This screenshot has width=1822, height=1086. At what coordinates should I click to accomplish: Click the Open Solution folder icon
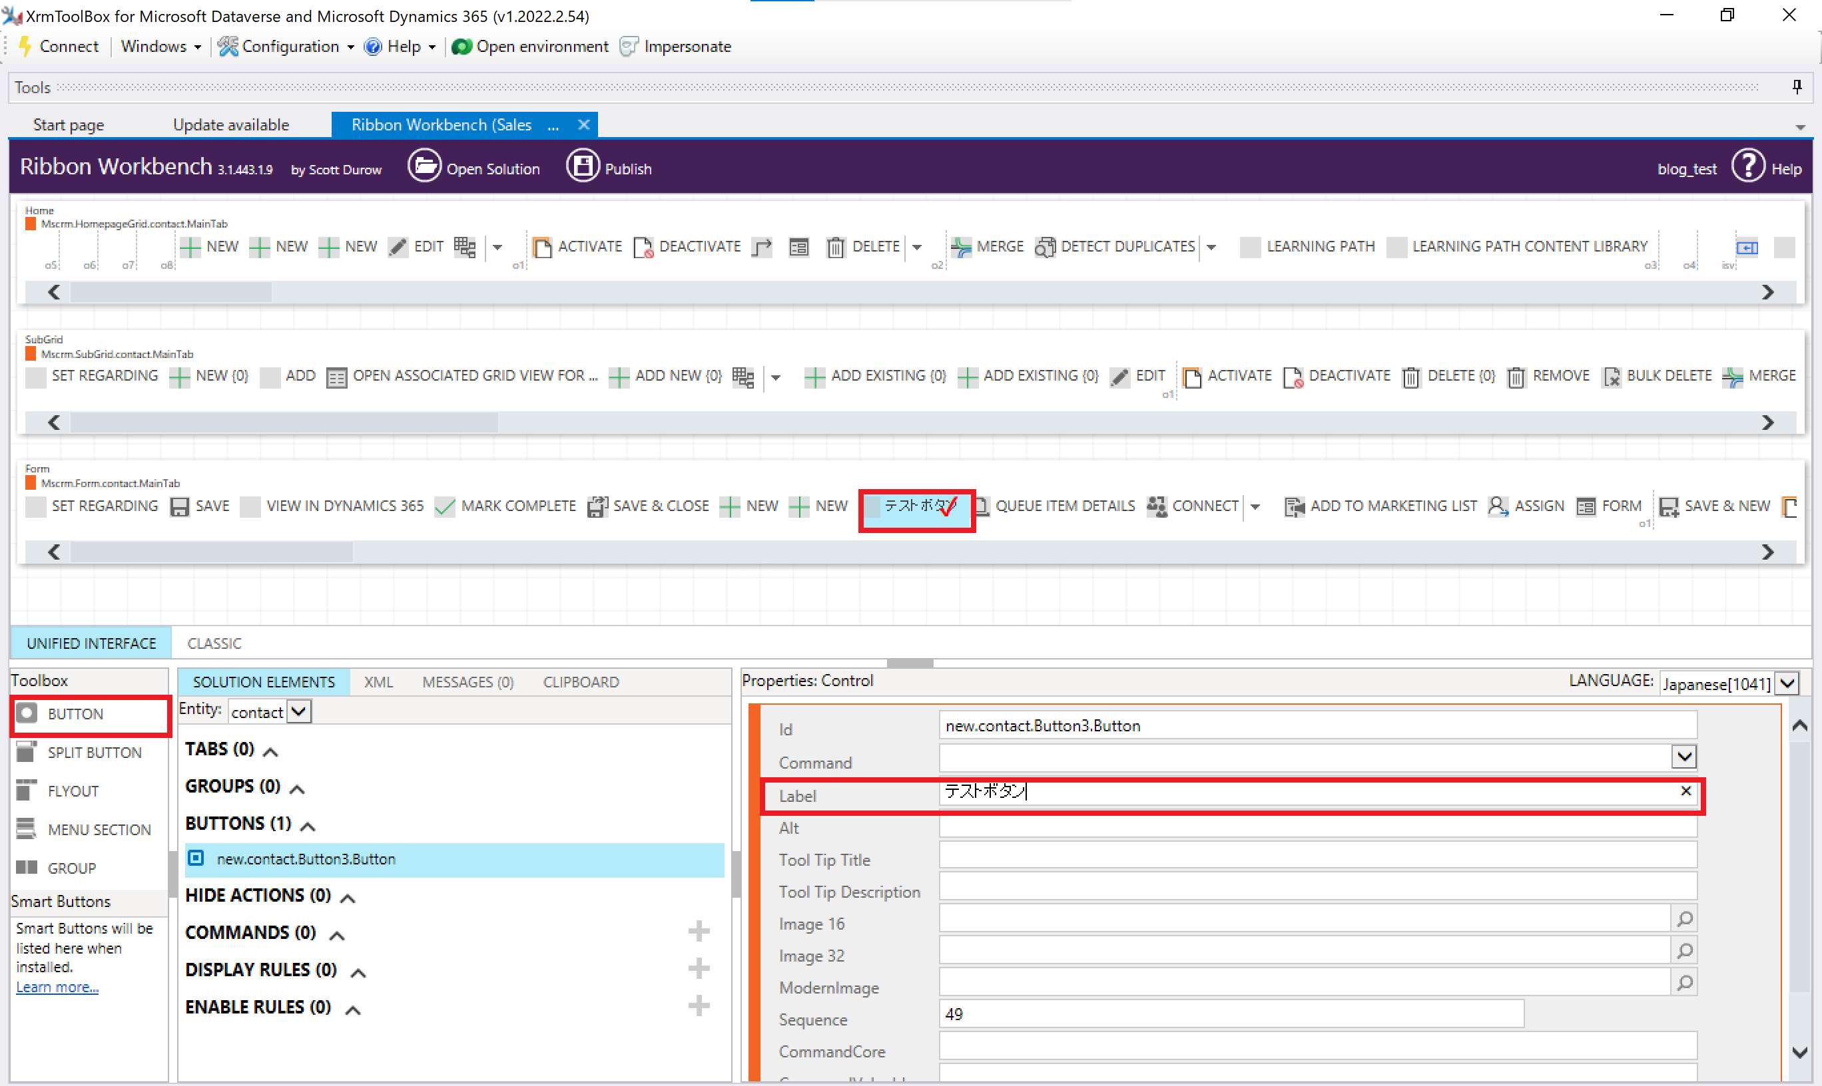[425, 167]
